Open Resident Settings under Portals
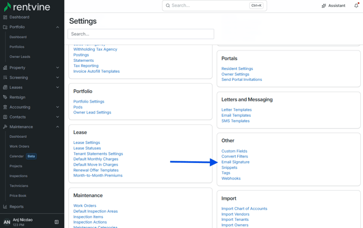The height and width of the screenshot is (228, 363). [x=237, y=69]
